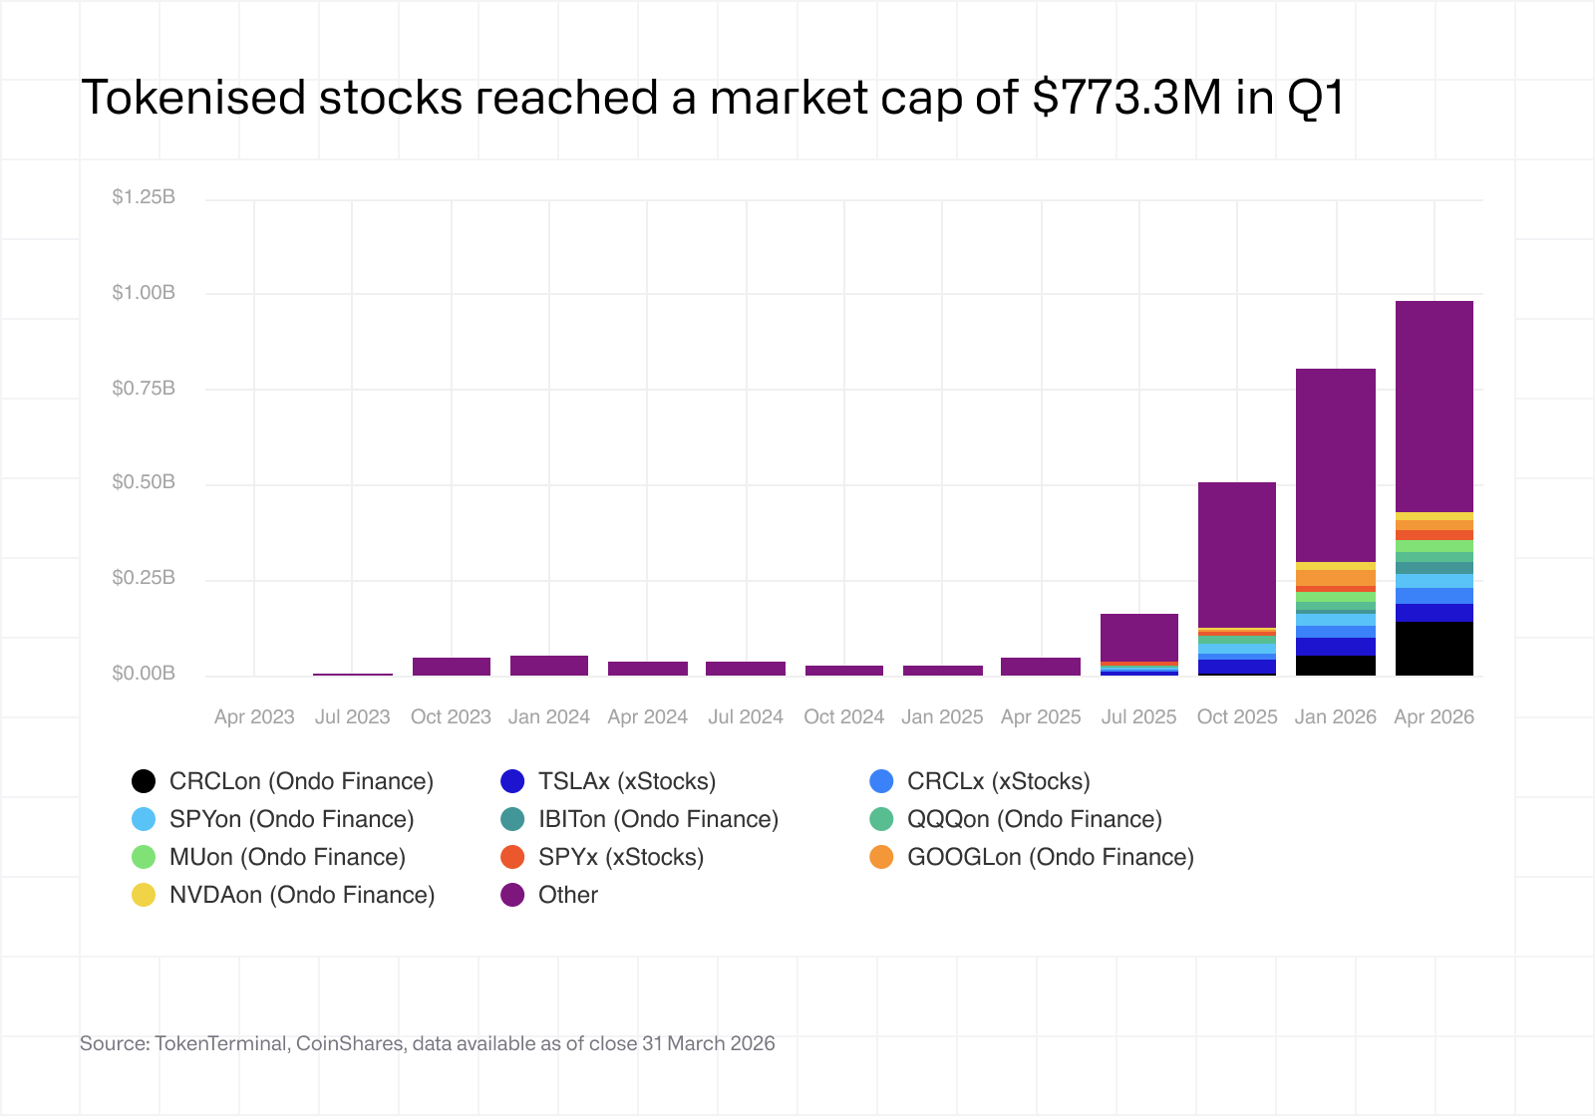Viewport: 1595px width, 1116px height.
Task: Click the IBITon teal legend dot
Action: click(512, 819)
